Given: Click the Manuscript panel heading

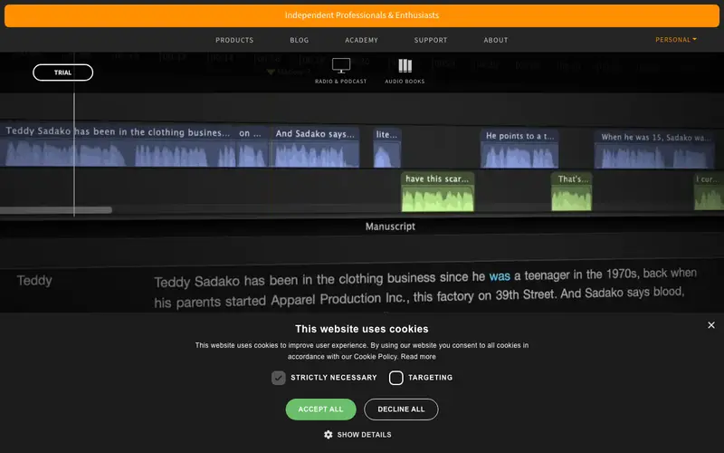Looking at the screenshot, I should [390, 226].
